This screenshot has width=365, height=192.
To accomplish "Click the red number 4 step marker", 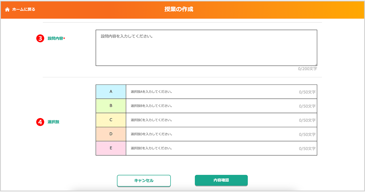I will (40, 122).
